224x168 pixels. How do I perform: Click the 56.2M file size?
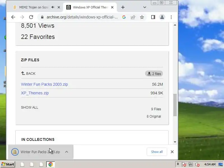tap(157, 85)
